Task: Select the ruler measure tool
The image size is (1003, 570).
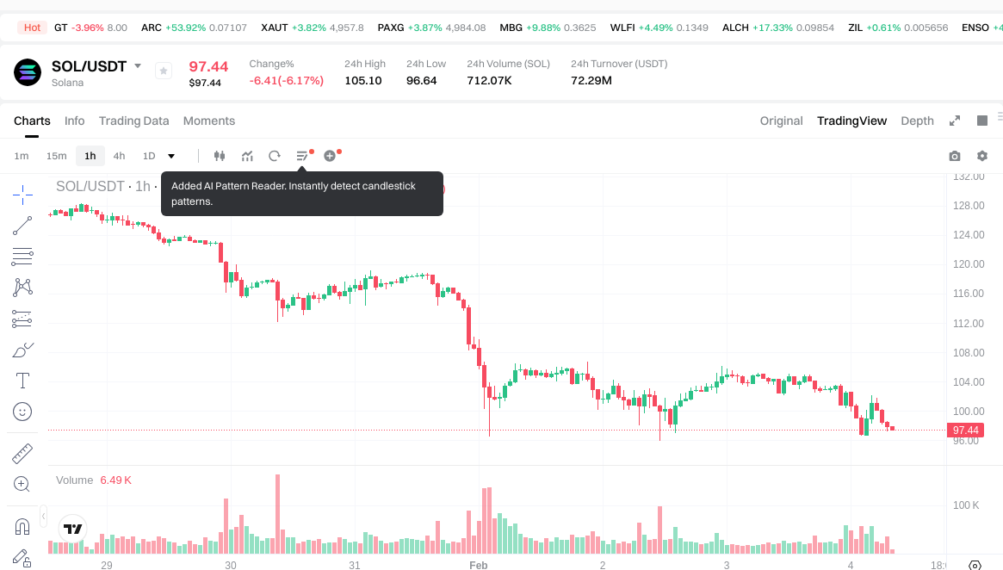Action: pos(22,453)
